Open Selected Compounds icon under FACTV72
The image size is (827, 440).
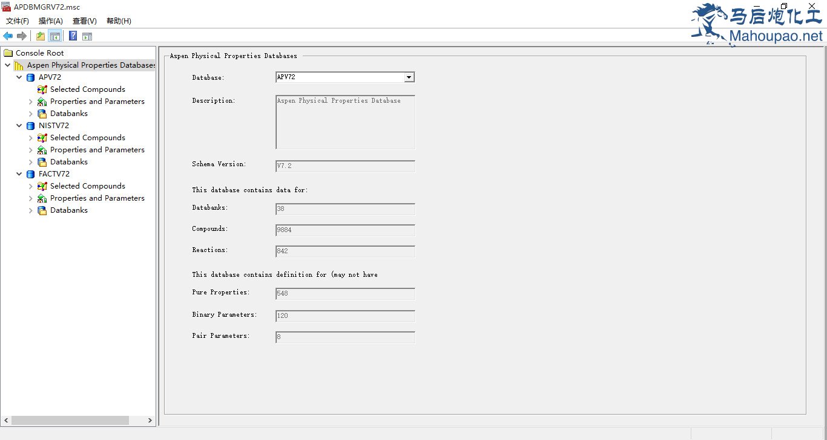tap(42, 186)
